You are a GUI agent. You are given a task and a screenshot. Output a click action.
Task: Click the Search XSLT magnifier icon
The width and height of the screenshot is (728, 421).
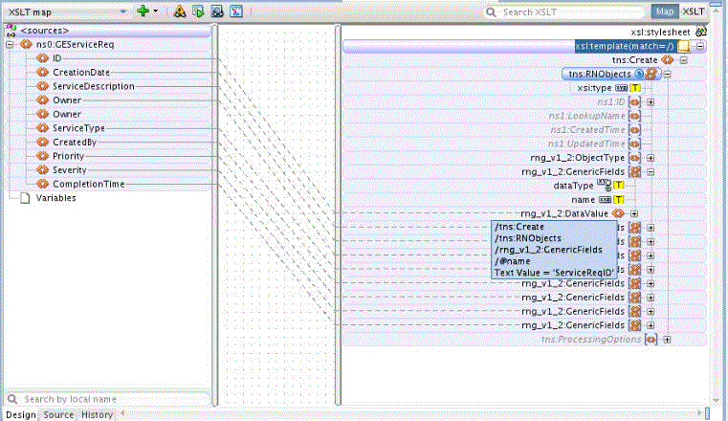click(491, 12)
